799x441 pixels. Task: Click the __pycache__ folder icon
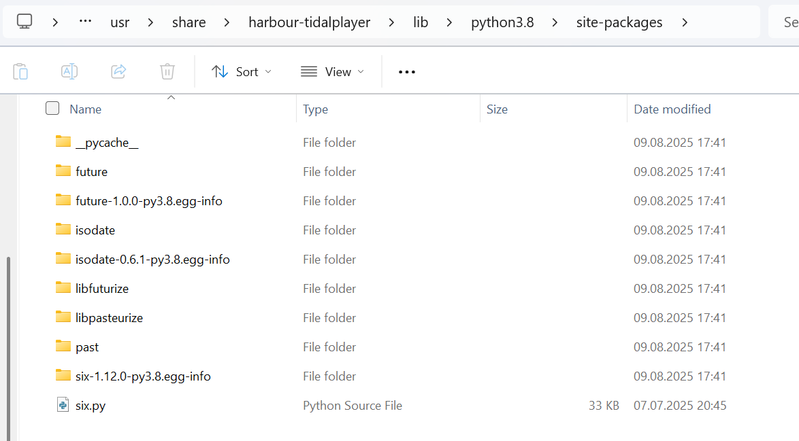63,142
